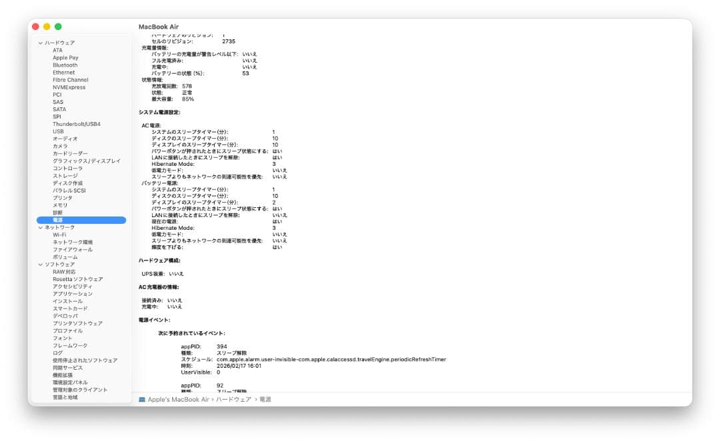Image resolution: width=720 pixels, height=443 pixels.
Task: Click the 時刻 2026/02/17 16:01 value
Action: pyautogui.click(x=239, y=366)
